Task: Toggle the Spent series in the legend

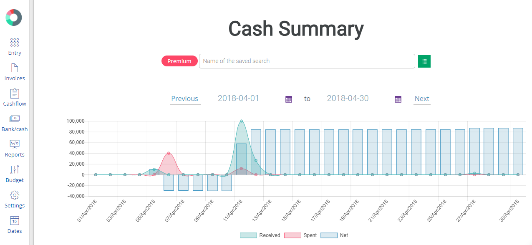Action: (x=304, y=235)
